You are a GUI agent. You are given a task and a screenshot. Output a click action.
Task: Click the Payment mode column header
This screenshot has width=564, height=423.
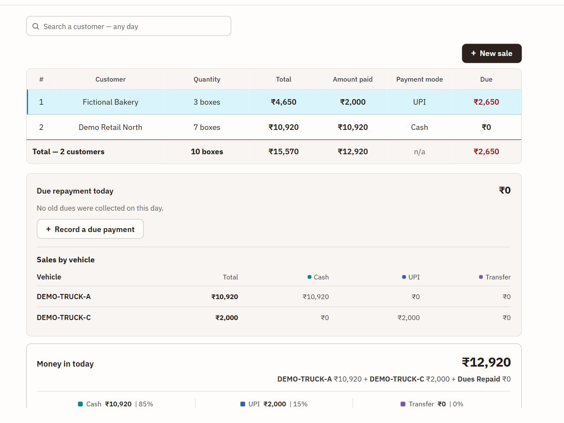[420, 79]
